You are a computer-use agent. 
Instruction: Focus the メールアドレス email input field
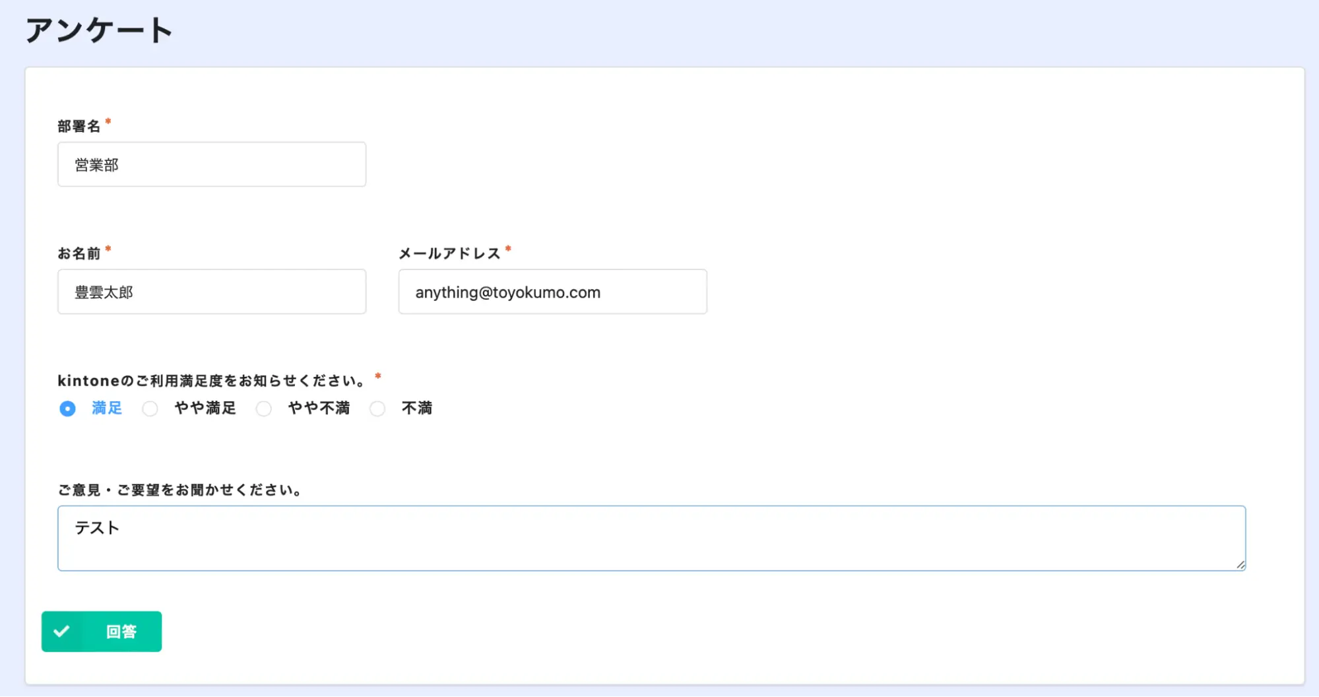click(552, 292)
